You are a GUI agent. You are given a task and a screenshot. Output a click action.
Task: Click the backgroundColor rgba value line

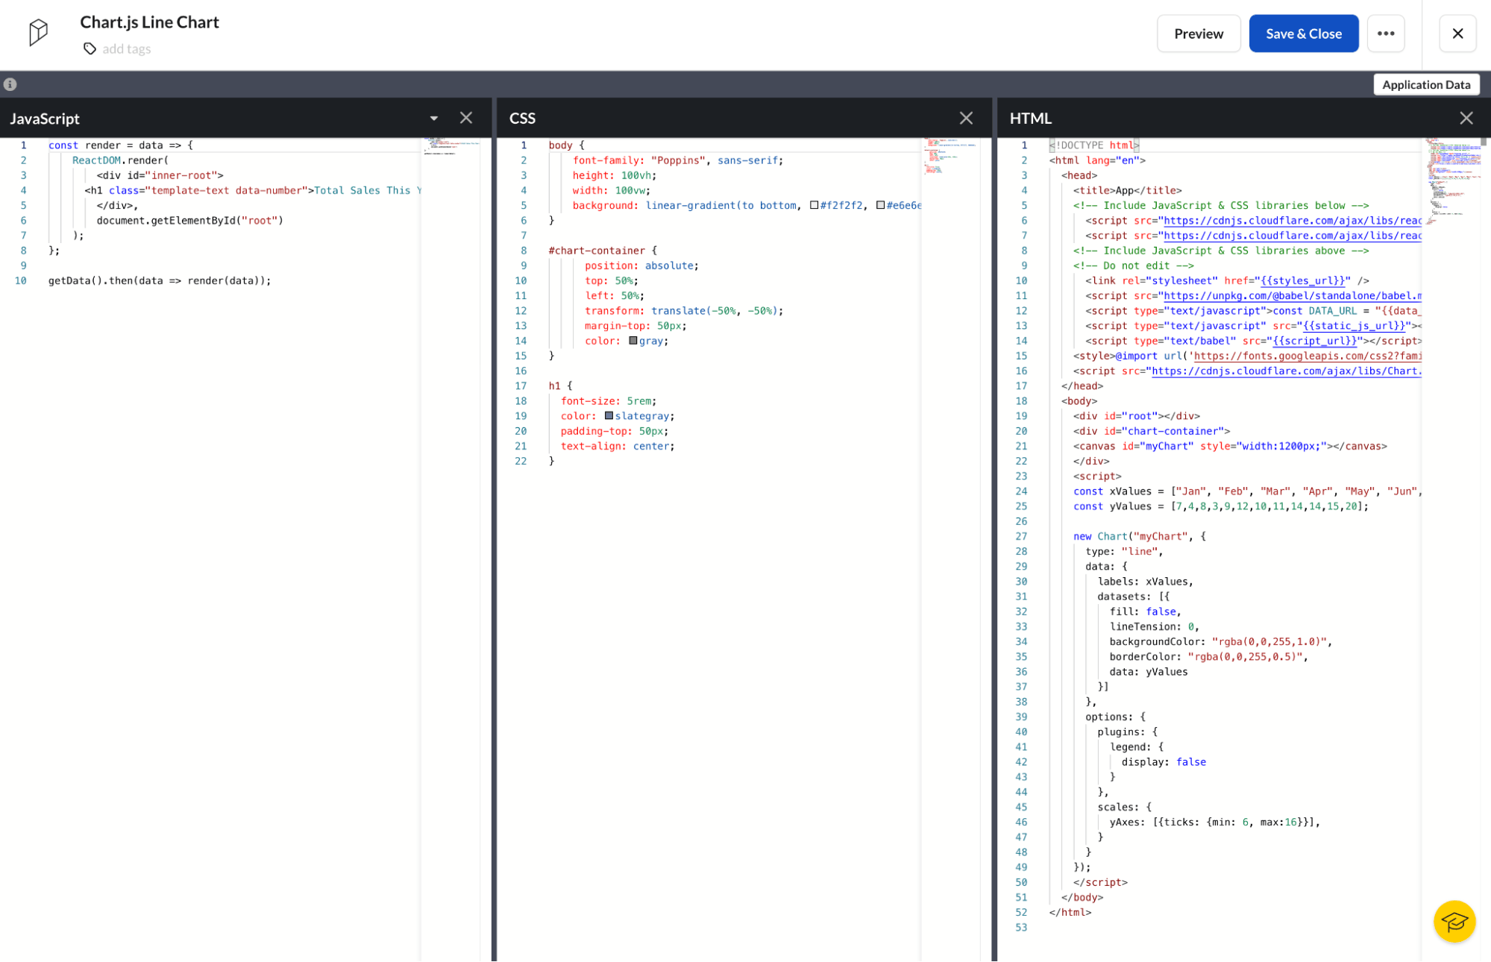tap(1221, 641)
